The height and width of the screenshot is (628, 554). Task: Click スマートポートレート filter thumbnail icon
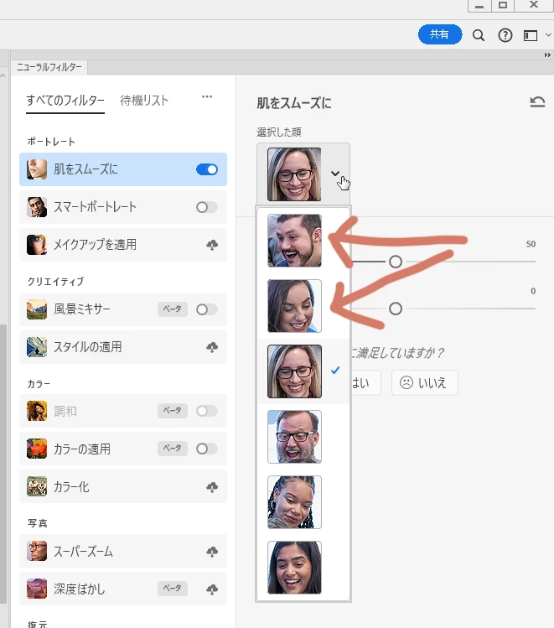[x=37, y=207]
